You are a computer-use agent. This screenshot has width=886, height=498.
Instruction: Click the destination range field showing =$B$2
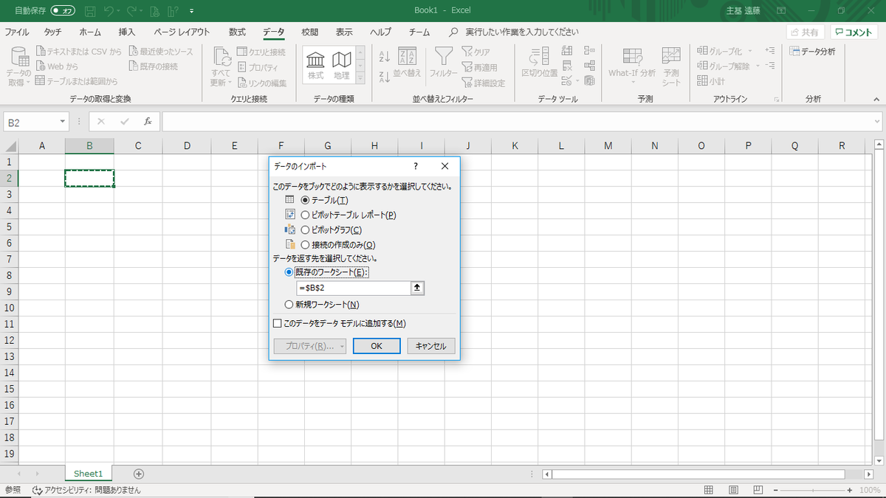(354, 288)
